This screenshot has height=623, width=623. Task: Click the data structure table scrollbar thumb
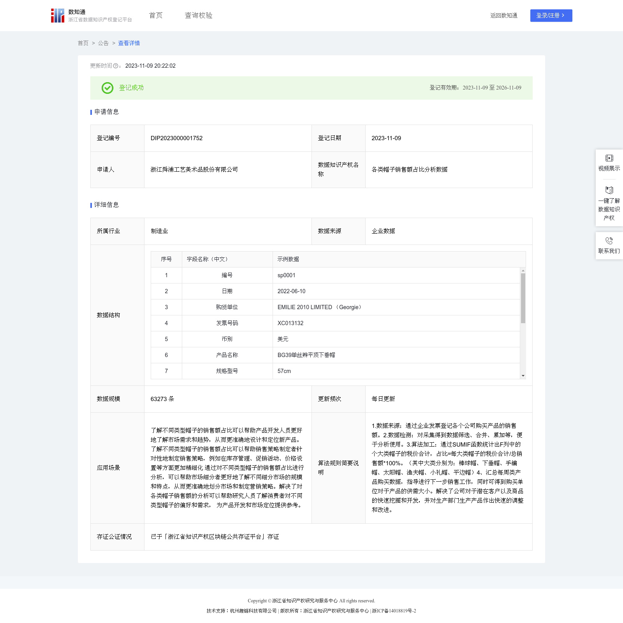coord(523,298)
